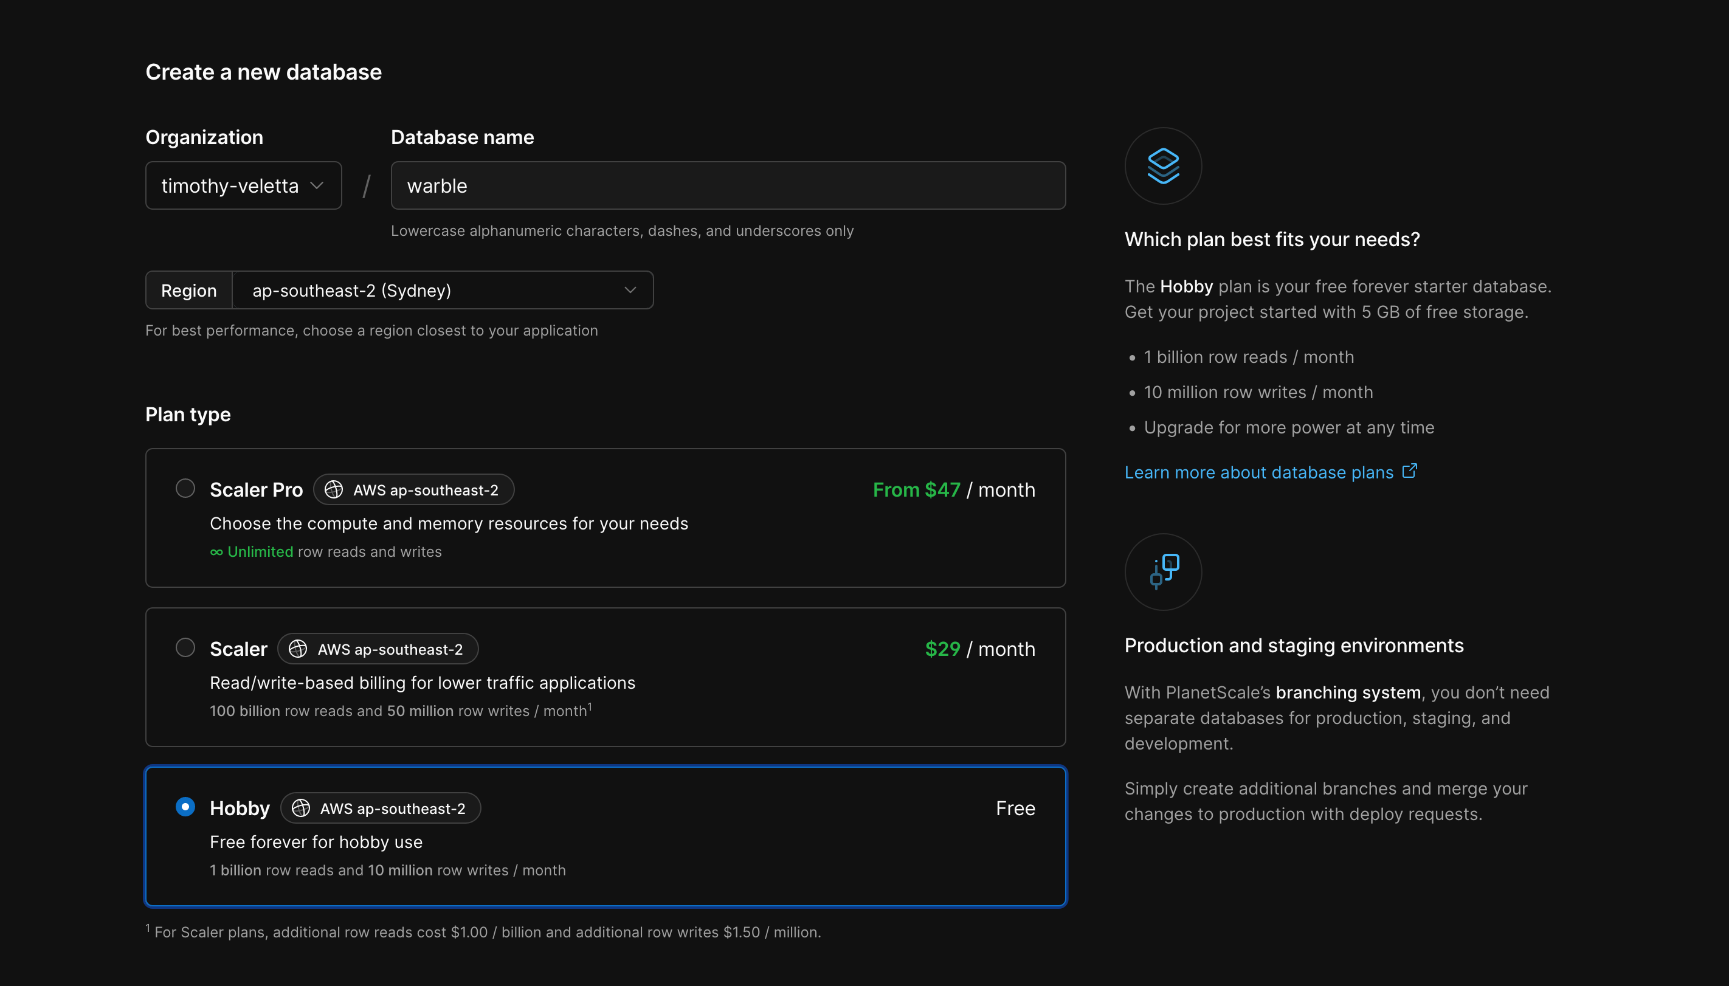Select the Scaler Pro plan radio button

(x=185, y=488)
